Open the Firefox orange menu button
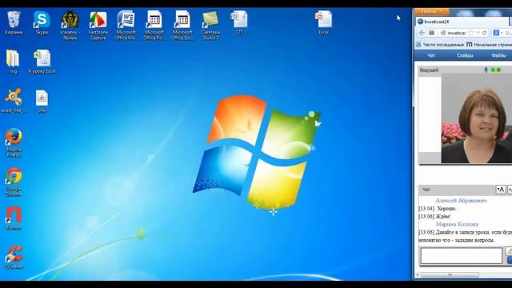Viewport: 512px width, 288px height. pos(432,11)
